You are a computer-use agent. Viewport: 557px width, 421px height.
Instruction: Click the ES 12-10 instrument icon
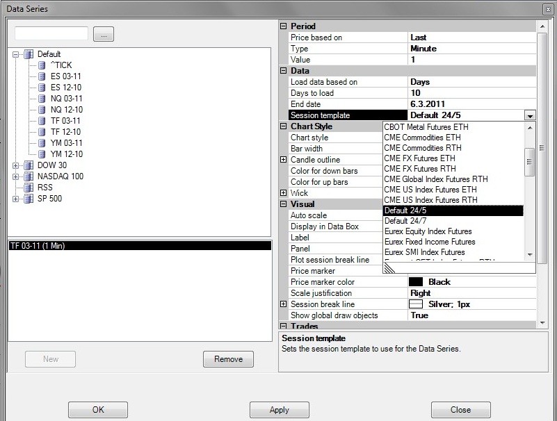(42, 88)
